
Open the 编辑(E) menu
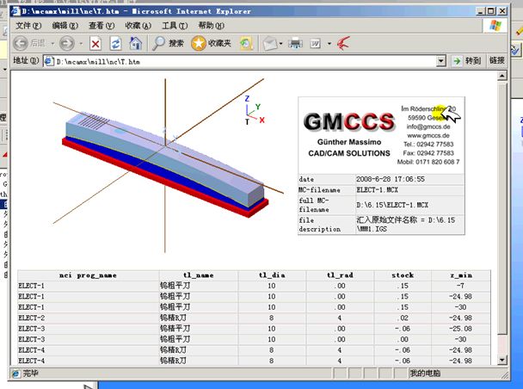pos(65,25)
